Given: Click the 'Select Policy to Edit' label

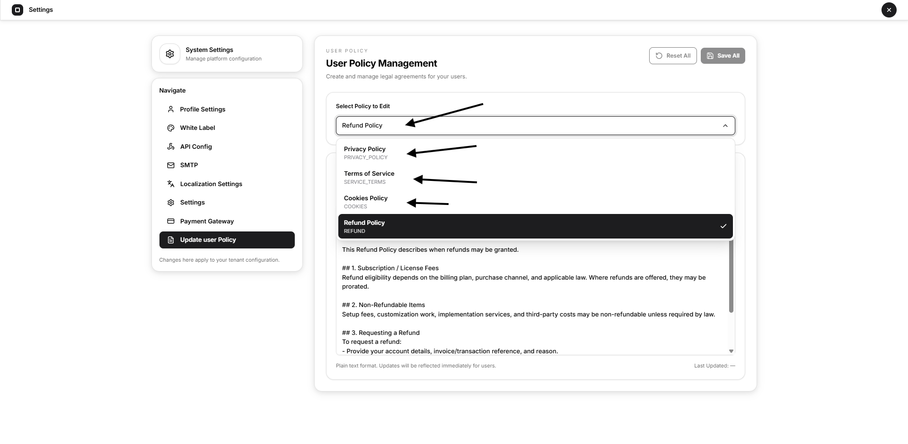Looking at the screenshot, I should (363, 106).
